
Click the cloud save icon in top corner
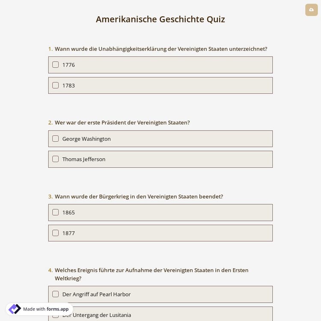click(x=311, y=10)
